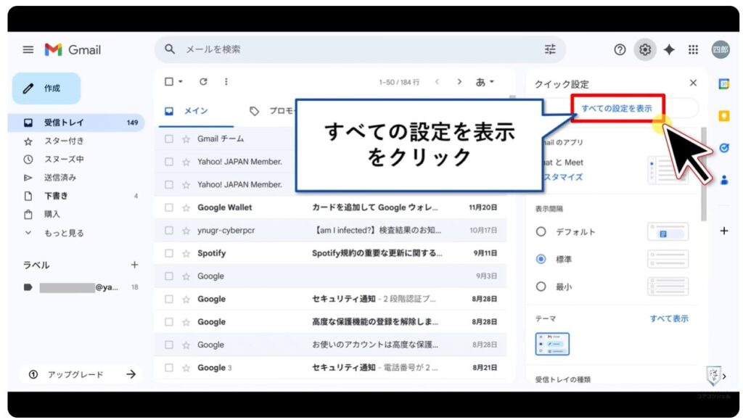The width and height of the screenshot is (743, 420).
Task: Open the input method あ dropdown
Action: click(x=483, y=82)
